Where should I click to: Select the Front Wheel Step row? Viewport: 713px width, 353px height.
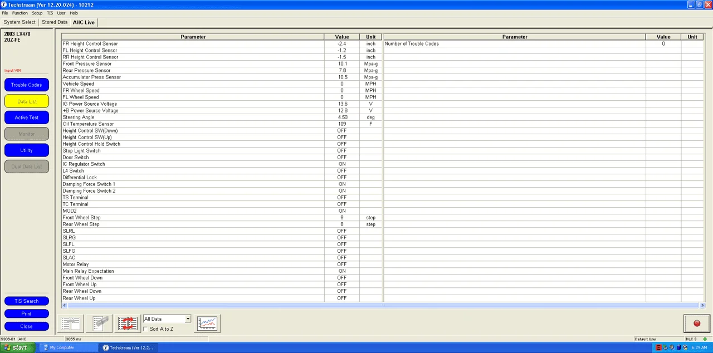point(222,217)
